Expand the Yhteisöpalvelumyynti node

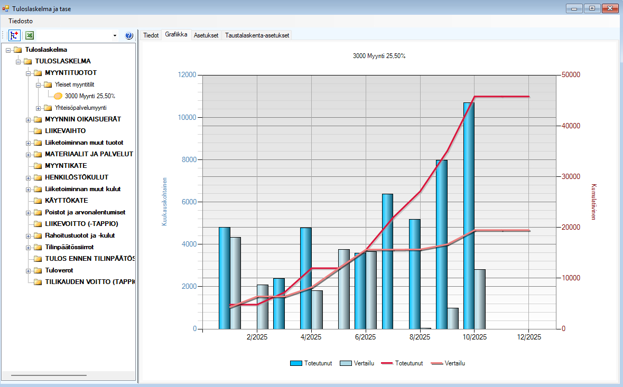pos(39,108)
